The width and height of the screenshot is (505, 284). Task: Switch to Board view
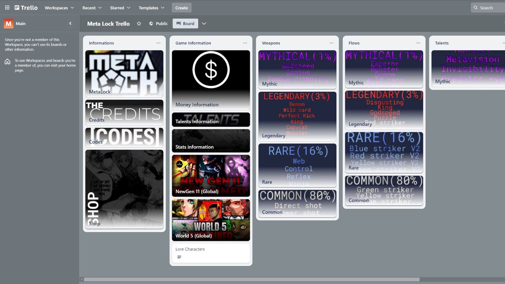click(x=185, y=23)
